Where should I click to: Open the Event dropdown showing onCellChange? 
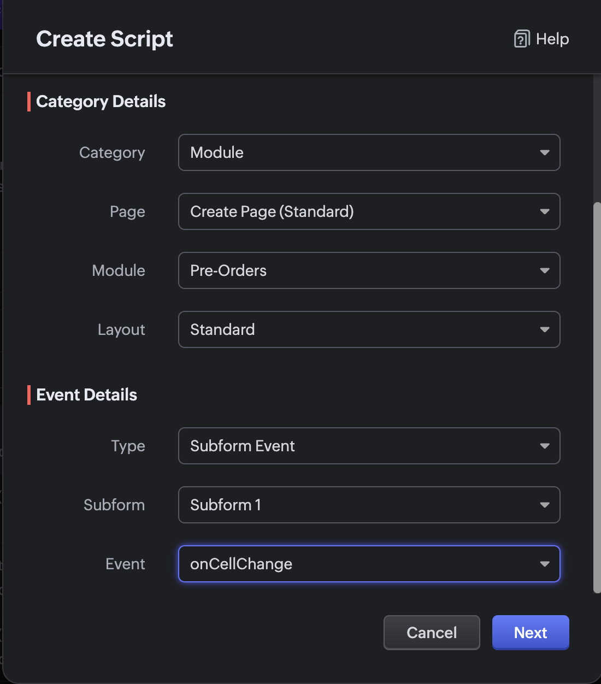pyautogui.click(x=361, y=564)
